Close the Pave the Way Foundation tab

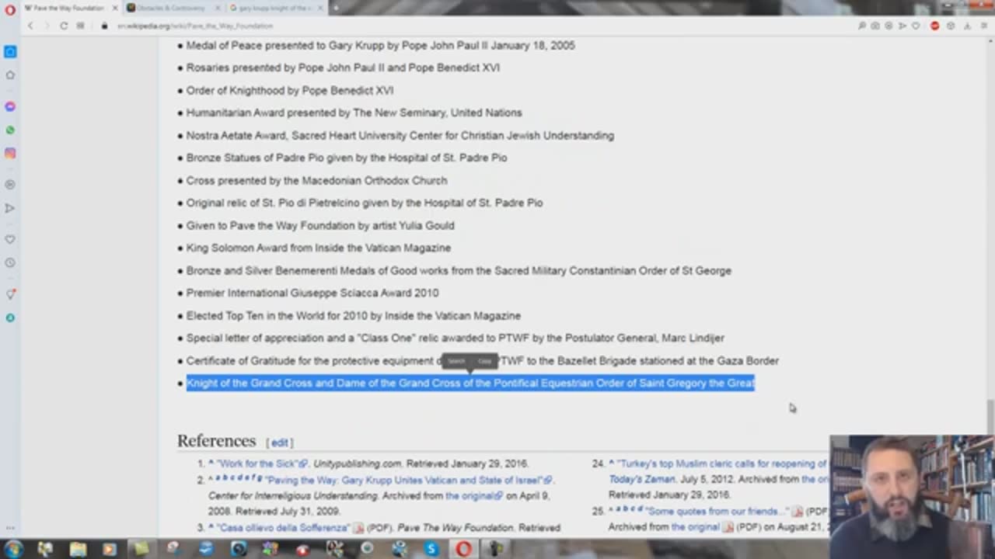(115, 8)
